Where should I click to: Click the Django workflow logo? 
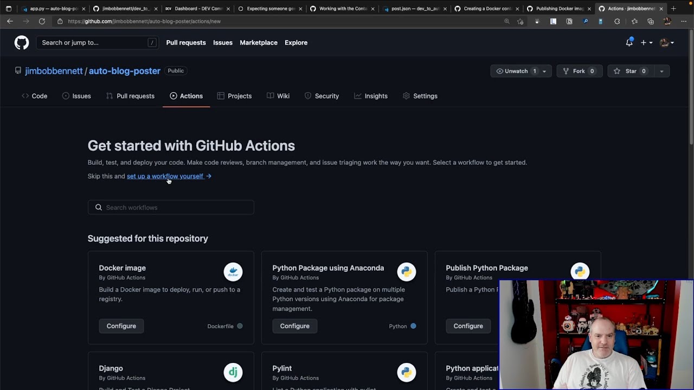point(233,372)
